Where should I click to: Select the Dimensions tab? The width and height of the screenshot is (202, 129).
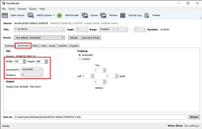tap(23, 45)
